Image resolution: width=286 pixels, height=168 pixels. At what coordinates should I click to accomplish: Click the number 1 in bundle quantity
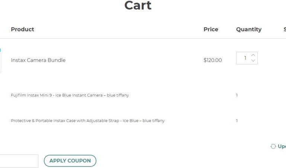point(245,58)
